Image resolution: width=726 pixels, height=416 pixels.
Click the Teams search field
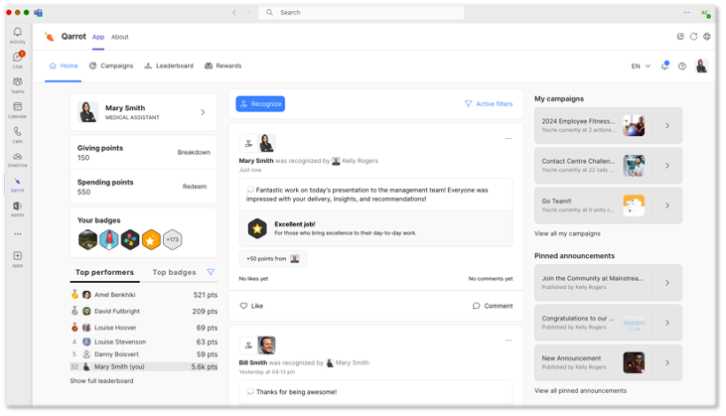[x=362, y=13]
